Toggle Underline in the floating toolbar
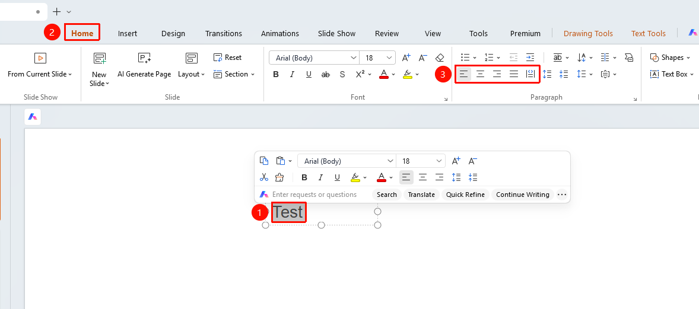The width and height of the screenshot is (699, 309). point(337,177)
